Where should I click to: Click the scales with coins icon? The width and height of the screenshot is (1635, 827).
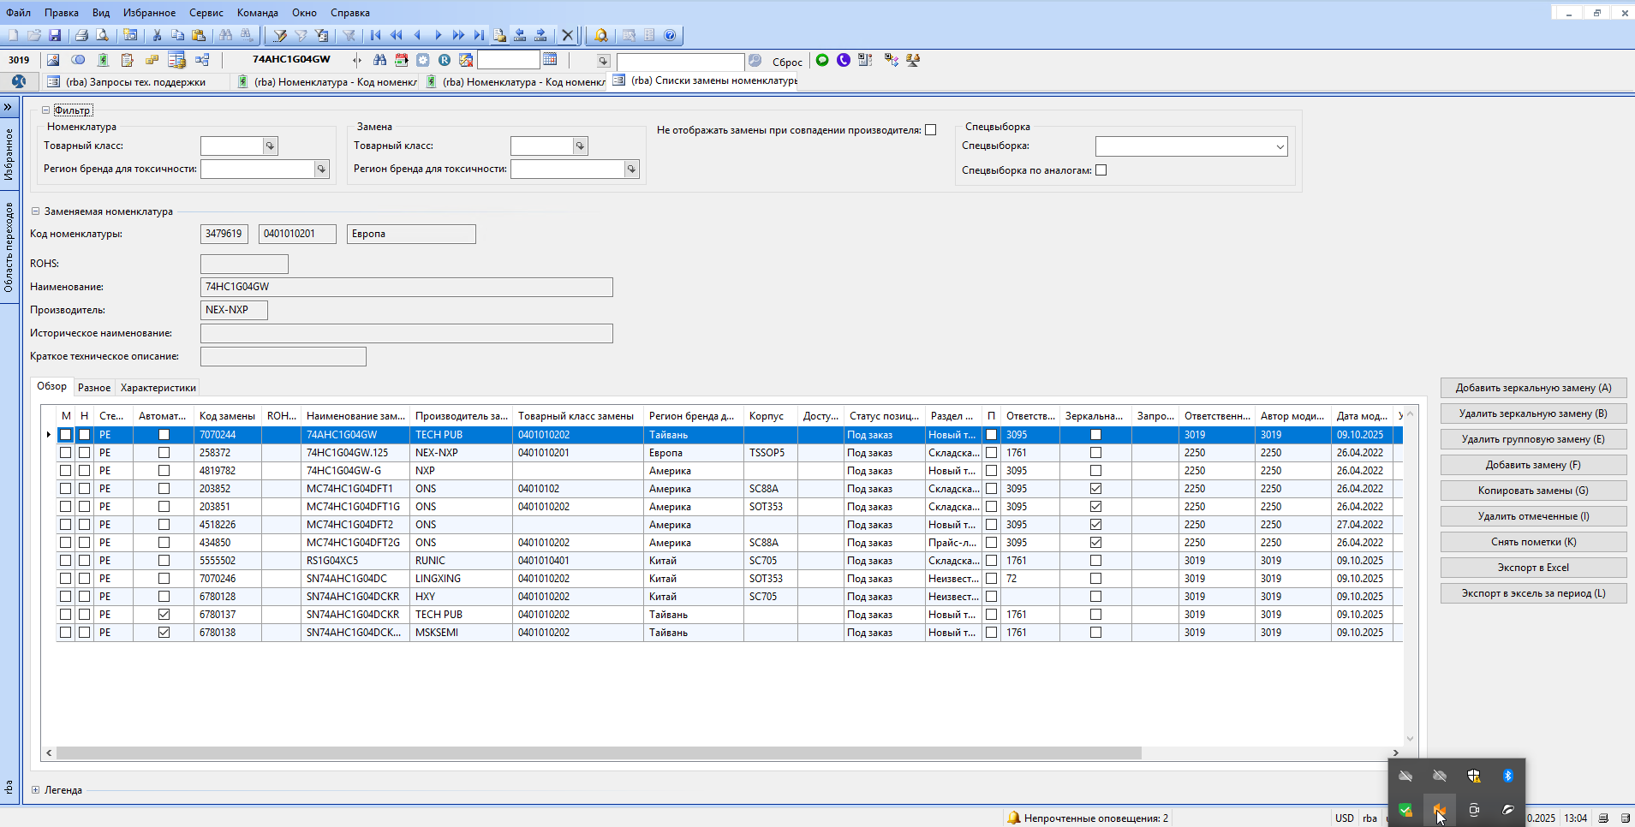point(913,60)
